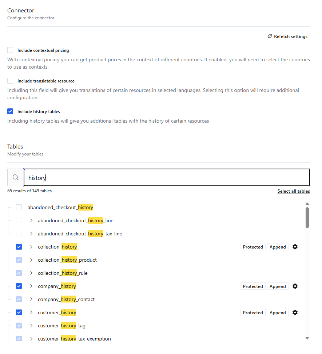Click the Refetch settings refresh icon
This screenshot has width=322, height=354.
pos(270,36)
